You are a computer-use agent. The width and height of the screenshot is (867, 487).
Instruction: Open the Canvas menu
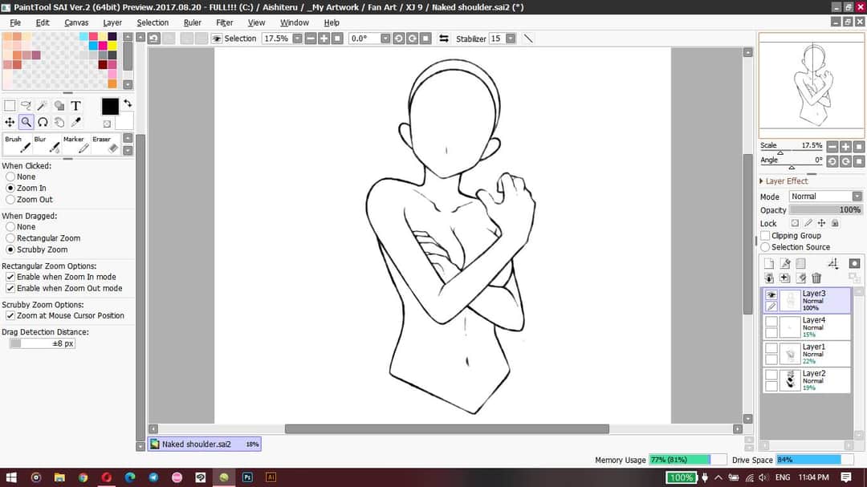(x=76, y=22)
